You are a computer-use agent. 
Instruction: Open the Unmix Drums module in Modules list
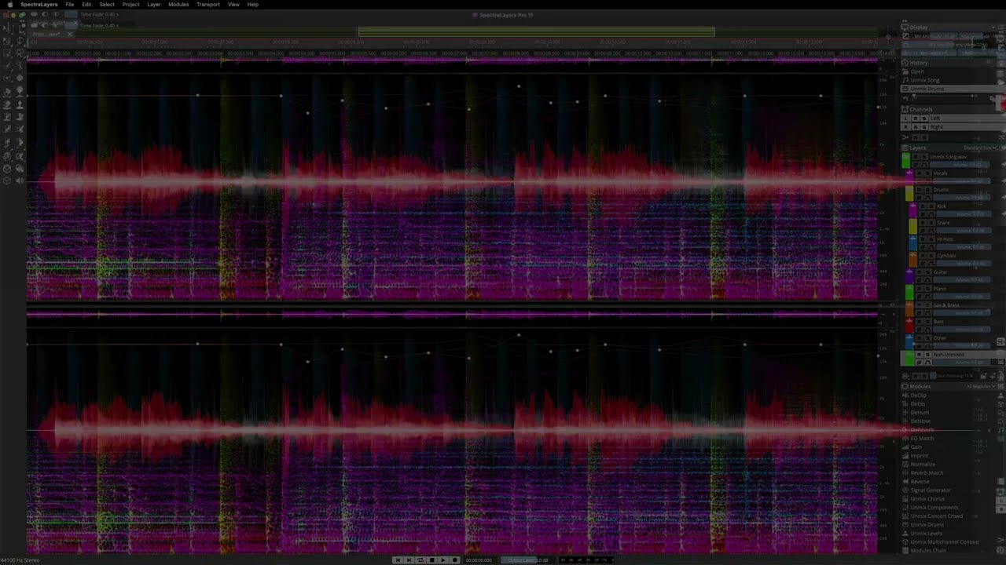point(927,524)
